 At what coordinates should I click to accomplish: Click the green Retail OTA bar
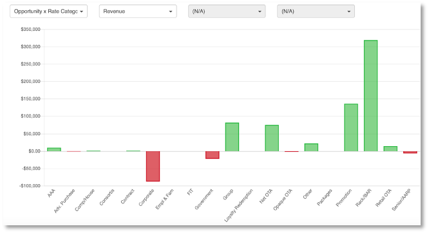(390, 149)
